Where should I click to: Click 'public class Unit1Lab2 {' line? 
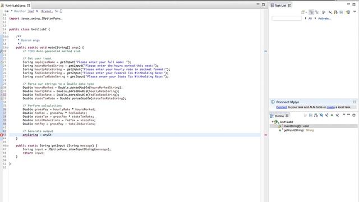point(29,29)
